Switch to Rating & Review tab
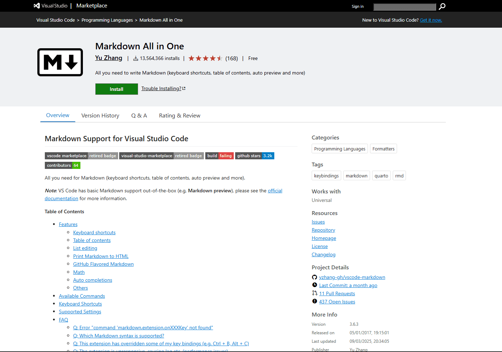 click(180, 116)
